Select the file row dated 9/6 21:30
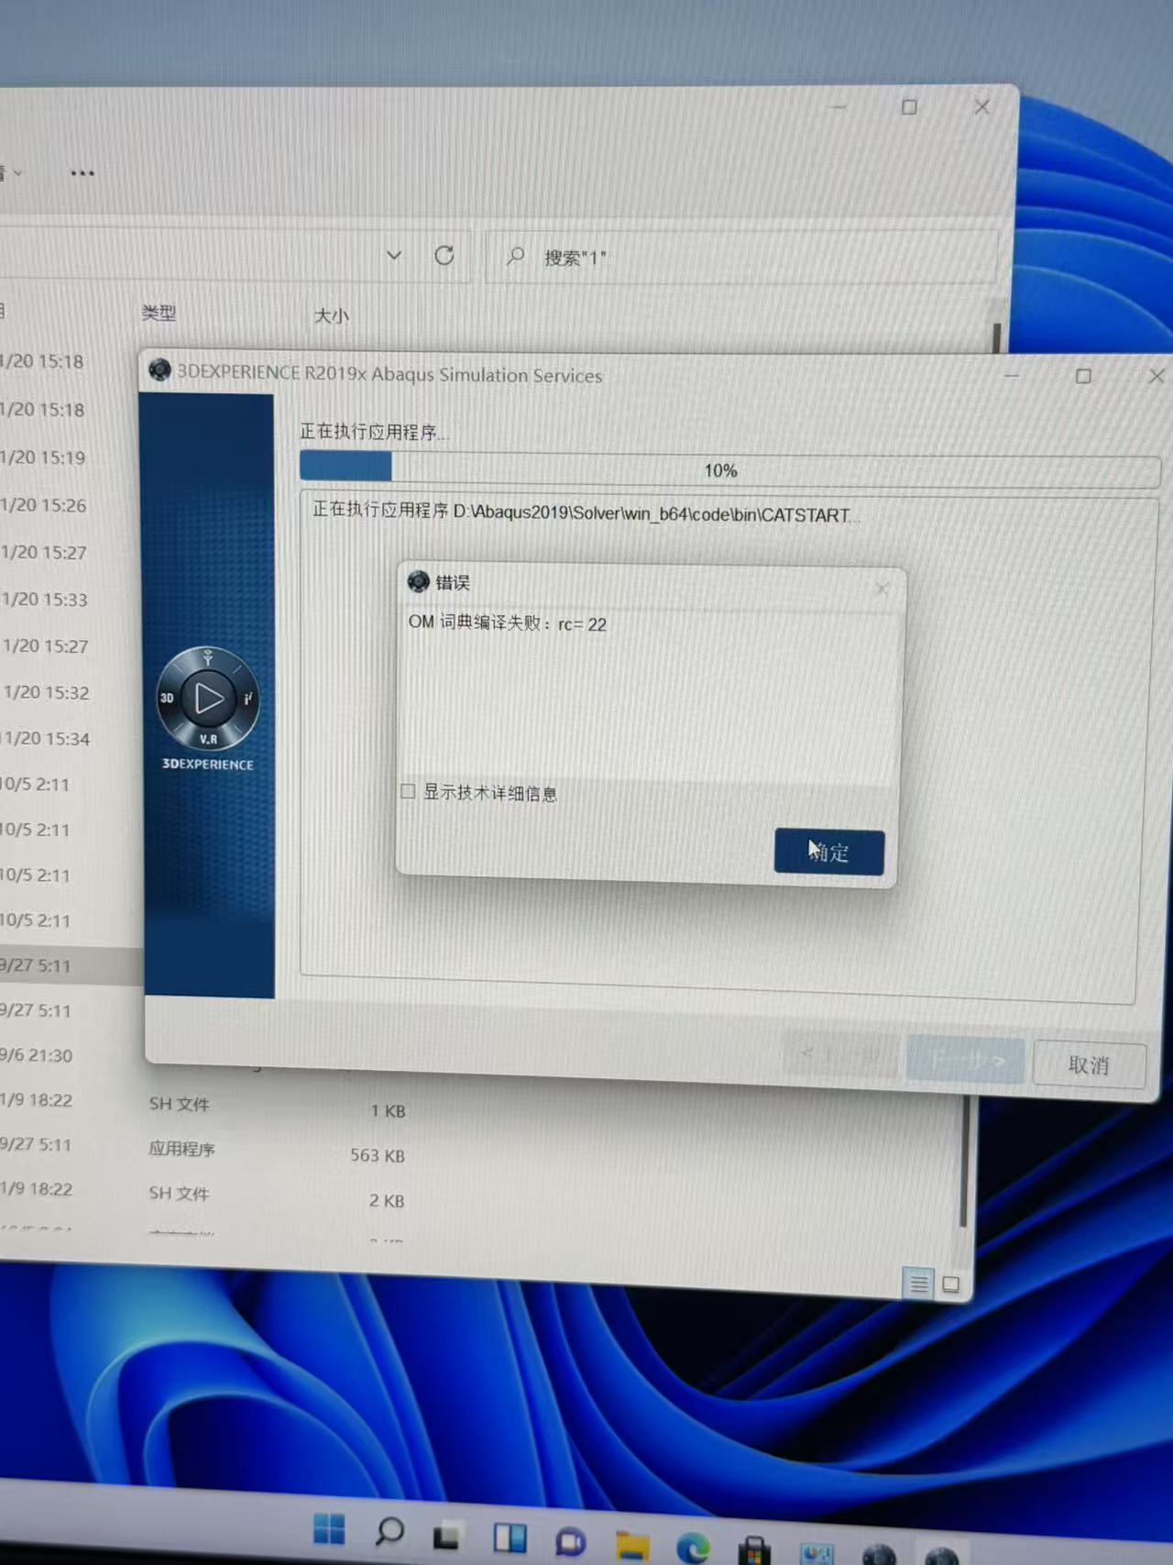 [37, 1055]
